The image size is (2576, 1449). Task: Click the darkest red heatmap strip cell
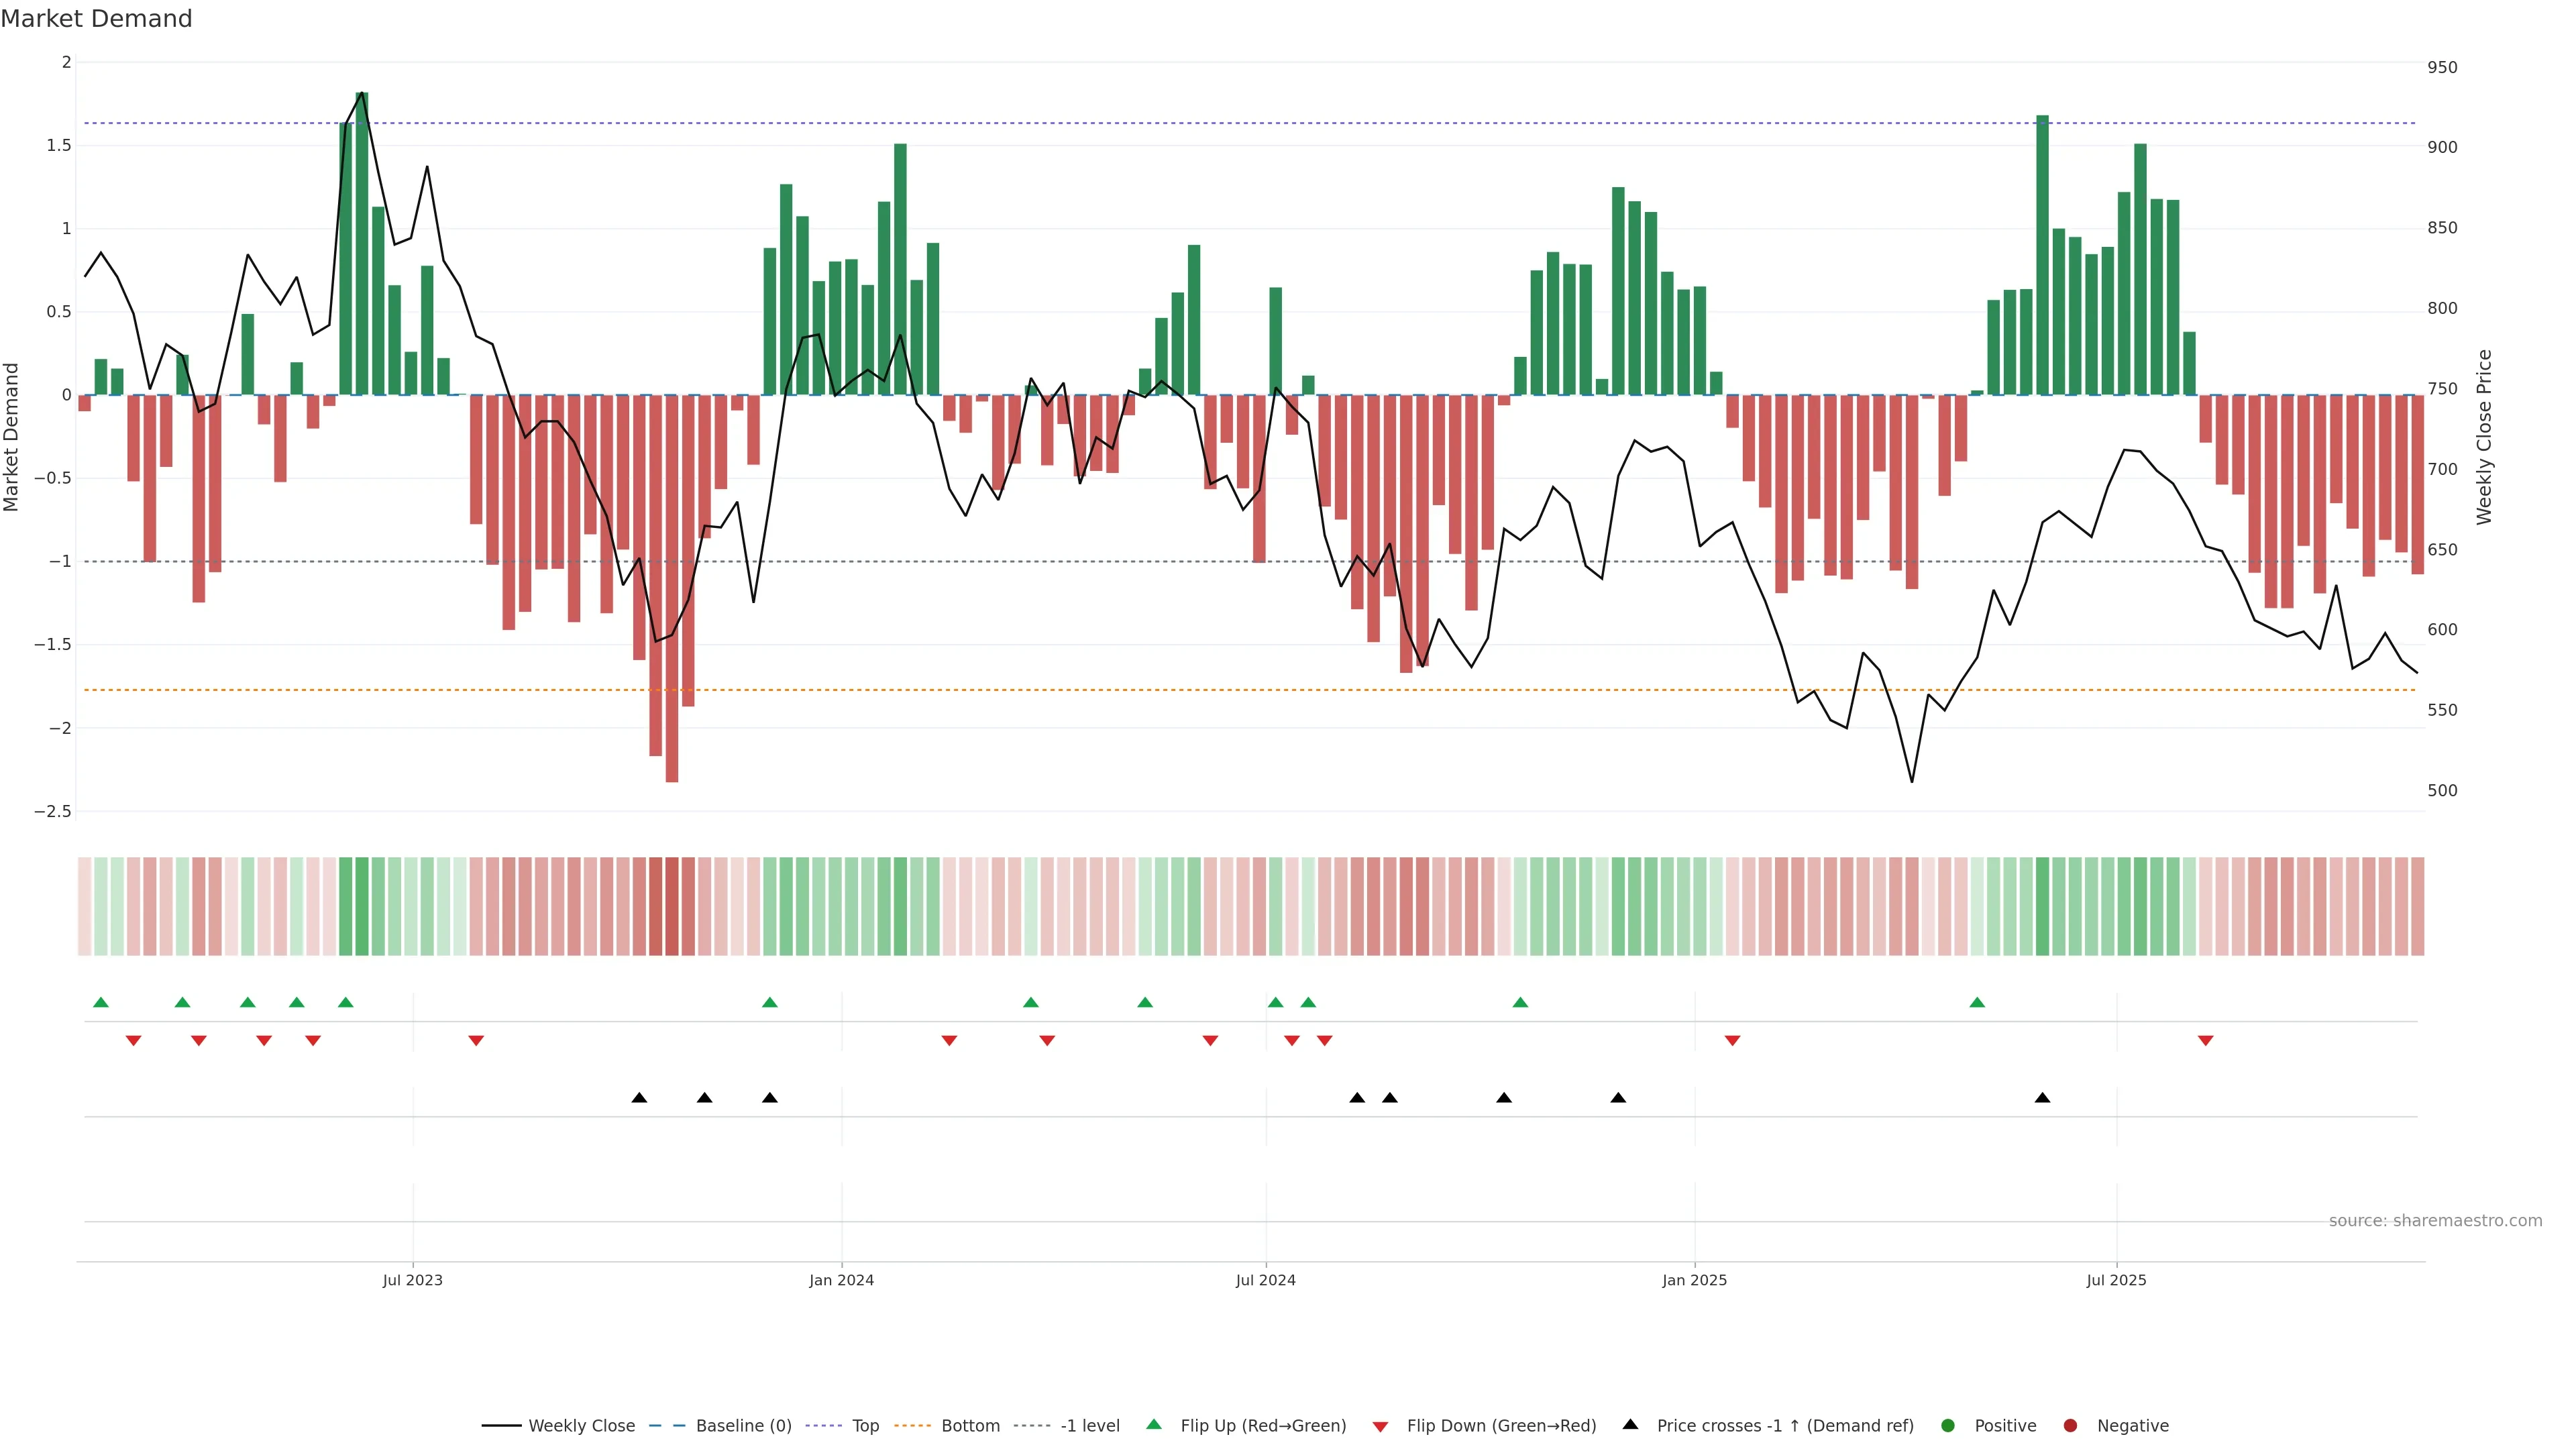tap(672, 906)
